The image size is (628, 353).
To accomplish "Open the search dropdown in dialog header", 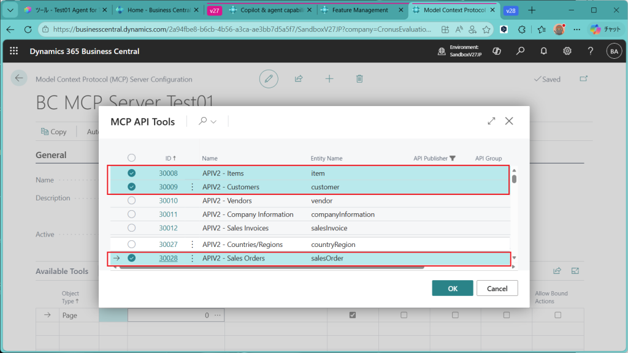I will (208, 121).
